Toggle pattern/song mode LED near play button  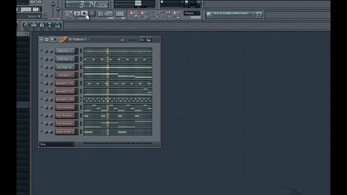tap(71, 13)
